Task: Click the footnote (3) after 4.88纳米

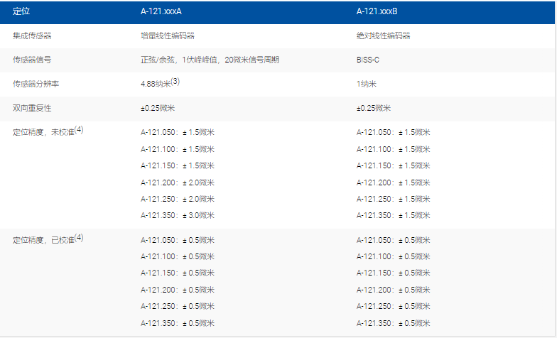Action: pos(175,82)
